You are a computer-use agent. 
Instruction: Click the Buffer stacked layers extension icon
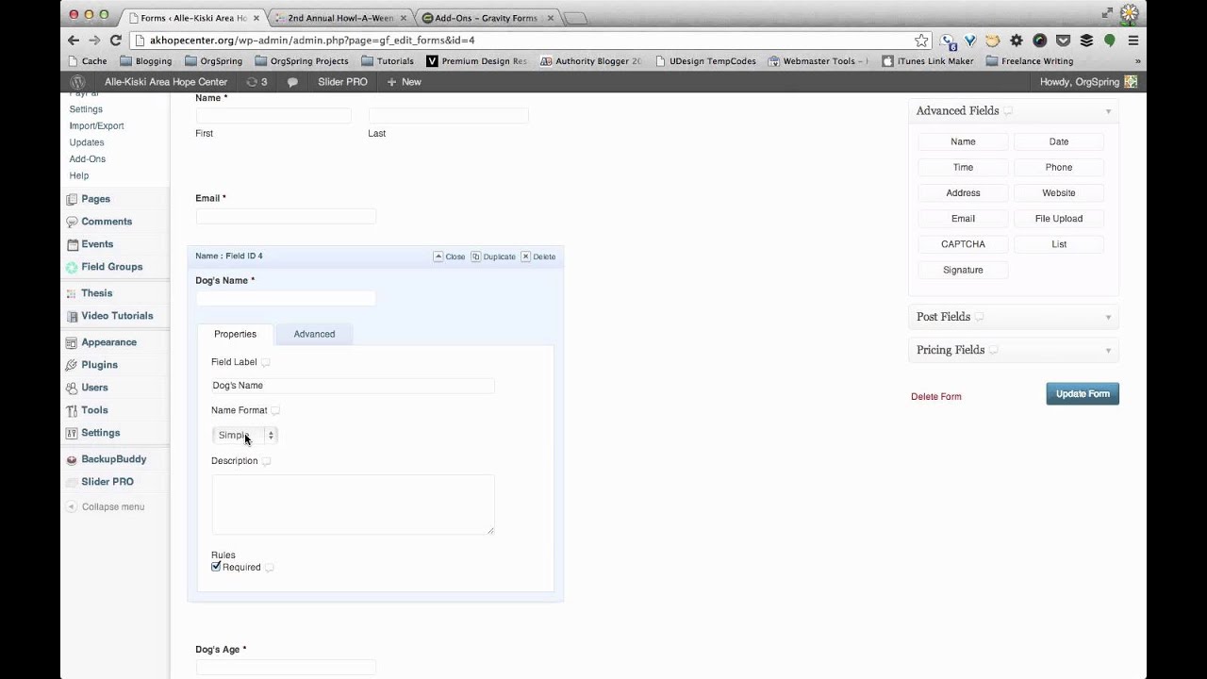(1086, 41)
